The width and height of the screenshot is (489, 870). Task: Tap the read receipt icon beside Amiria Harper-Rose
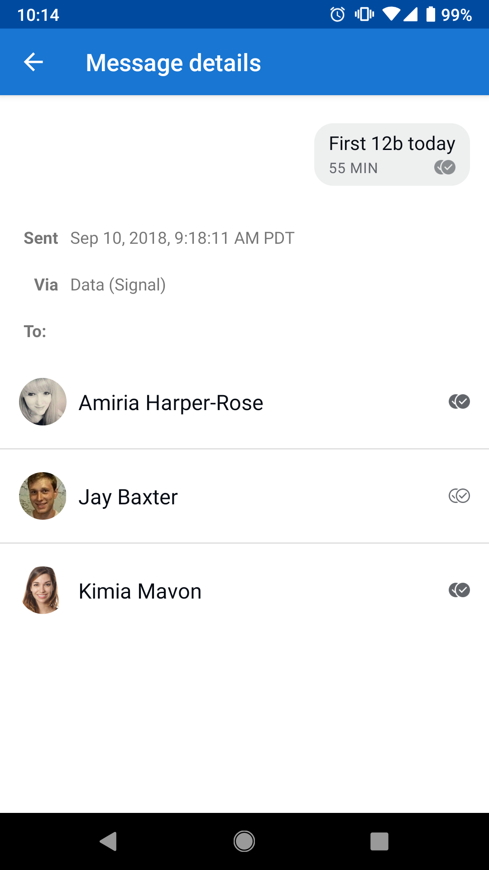[x=459, y=401]
